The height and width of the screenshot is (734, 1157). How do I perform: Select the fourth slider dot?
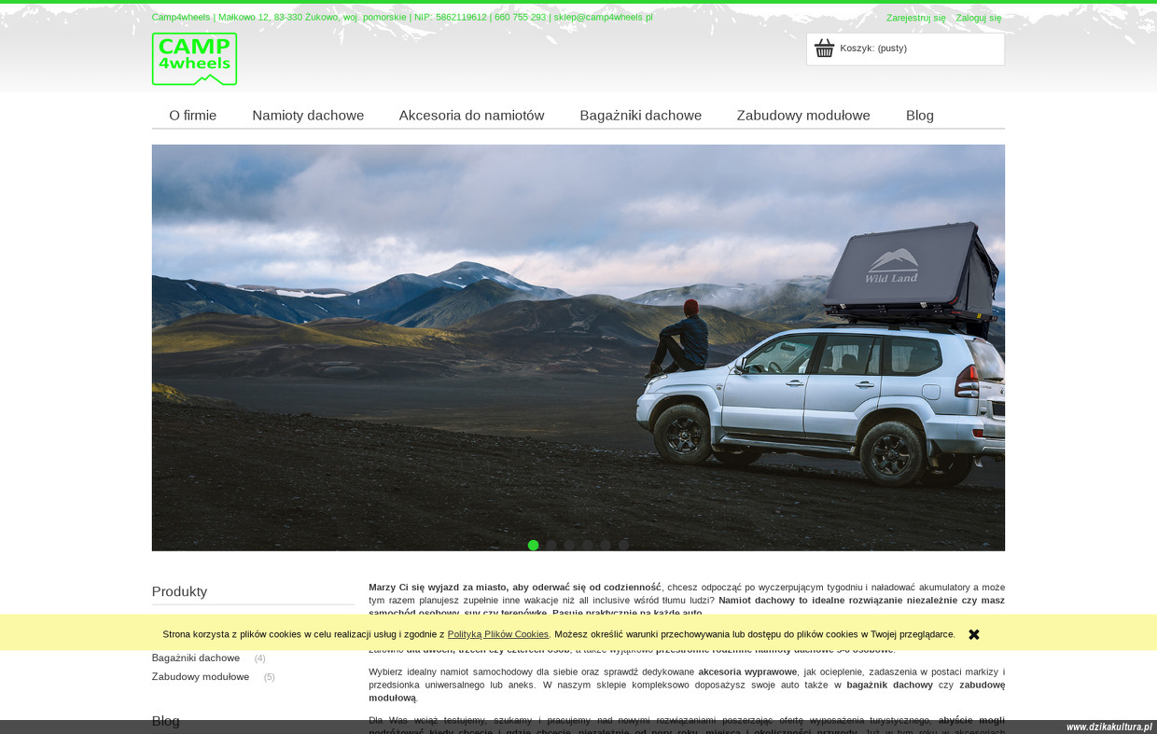click(x=587, y=546)
